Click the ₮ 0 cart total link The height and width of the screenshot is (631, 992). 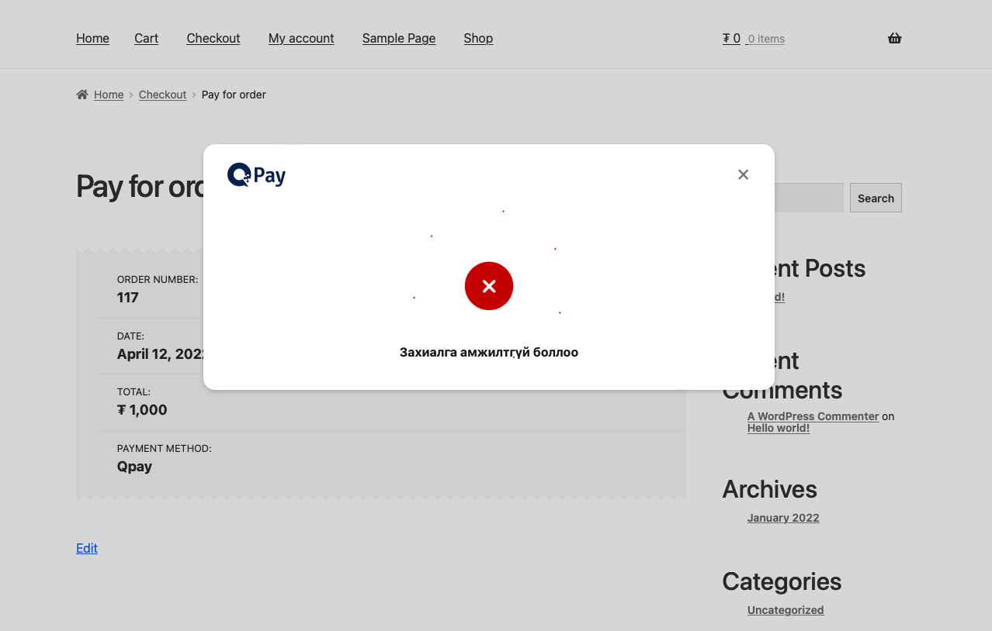click(731, 38)
